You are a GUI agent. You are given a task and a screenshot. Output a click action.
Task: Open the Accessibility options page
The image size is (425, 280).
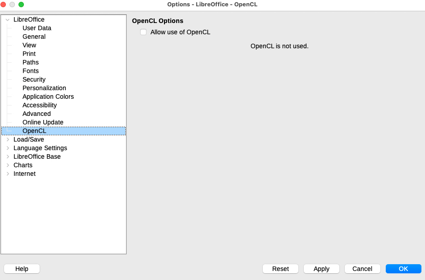(x=40, y=105)
